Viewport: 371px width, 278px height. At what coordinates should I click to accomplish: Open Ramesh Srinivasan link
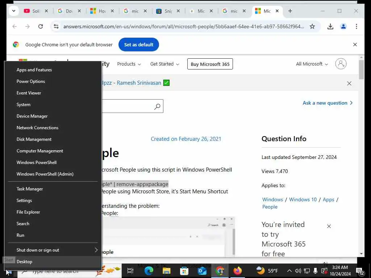139,83
